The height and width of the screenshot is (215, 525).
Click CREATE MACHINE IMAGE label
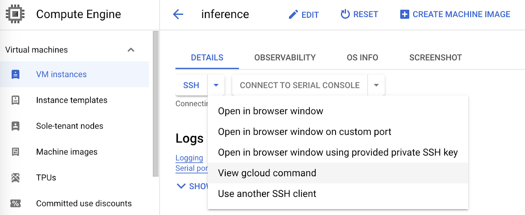point(461,14)
